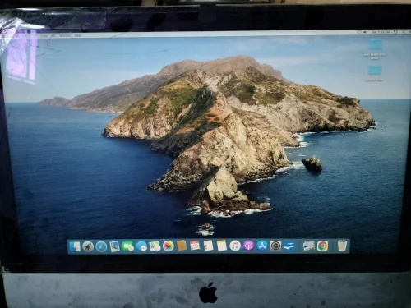This screenshot has width=411, height=308.
Task: Open System Preferences gear icon
Action: tap(275, 246)
